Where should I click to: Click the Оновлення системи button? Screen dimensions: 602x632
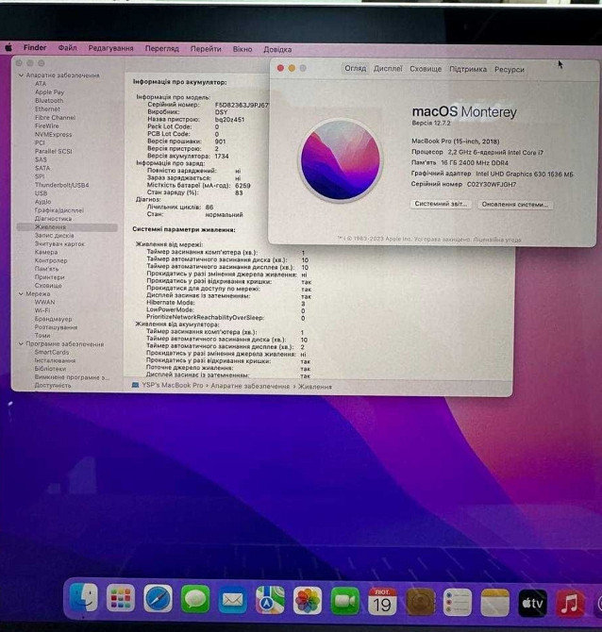coord(515,205)
